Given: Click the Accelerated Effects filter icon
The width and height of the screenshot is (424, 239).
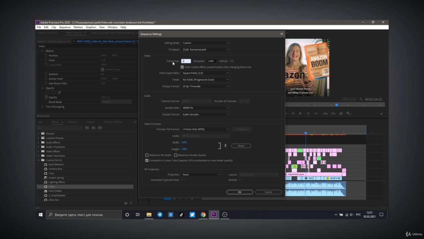Looking at the screenshot, I should point(87,128).
